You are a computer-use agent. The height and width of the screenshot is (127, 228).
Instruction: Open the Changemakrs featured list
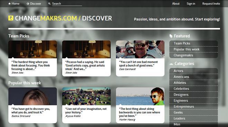(193, 55)
